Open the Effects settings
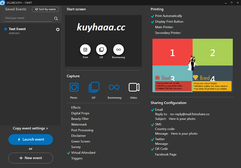 pos(76,107)
